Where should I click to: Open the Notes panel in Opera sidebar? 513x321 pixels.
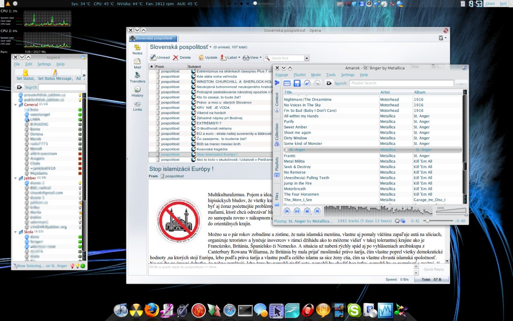137,50
